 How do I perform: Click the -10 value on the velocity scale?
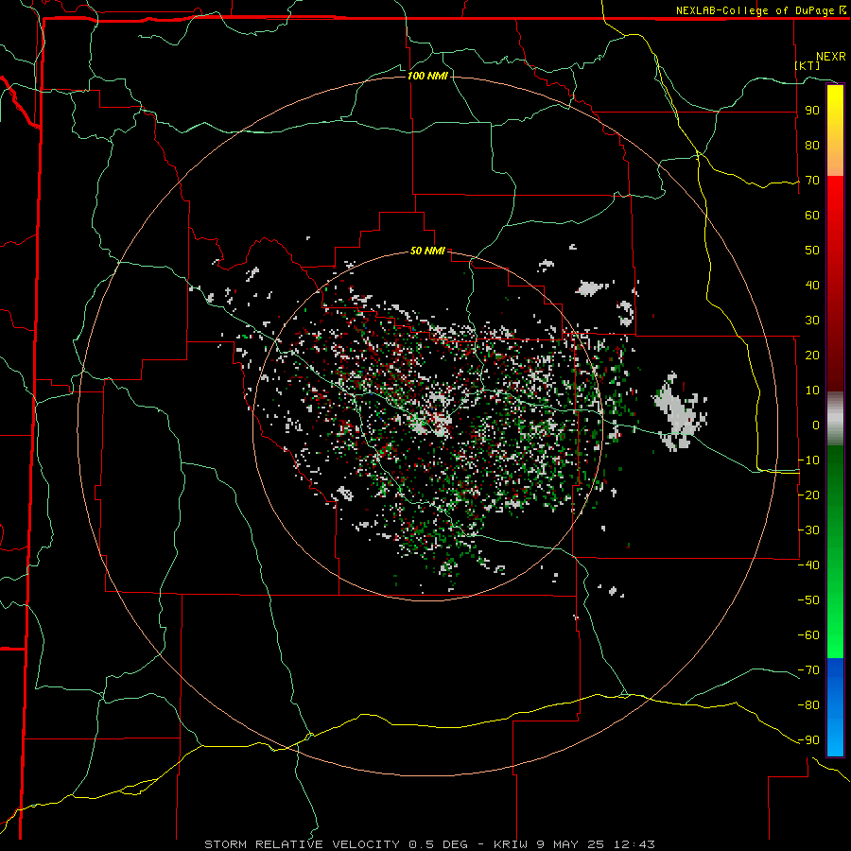point(808,460)
